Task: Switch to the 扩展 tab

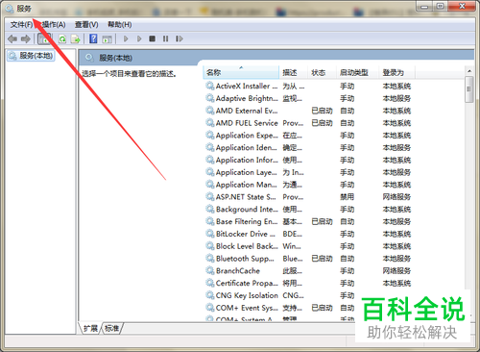Action: point(90,328)
